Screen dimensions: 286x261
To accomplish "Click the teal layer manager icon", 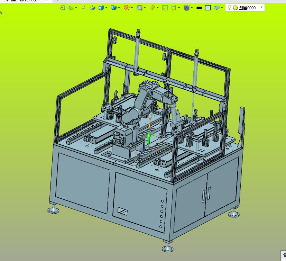I will point(216,8).
